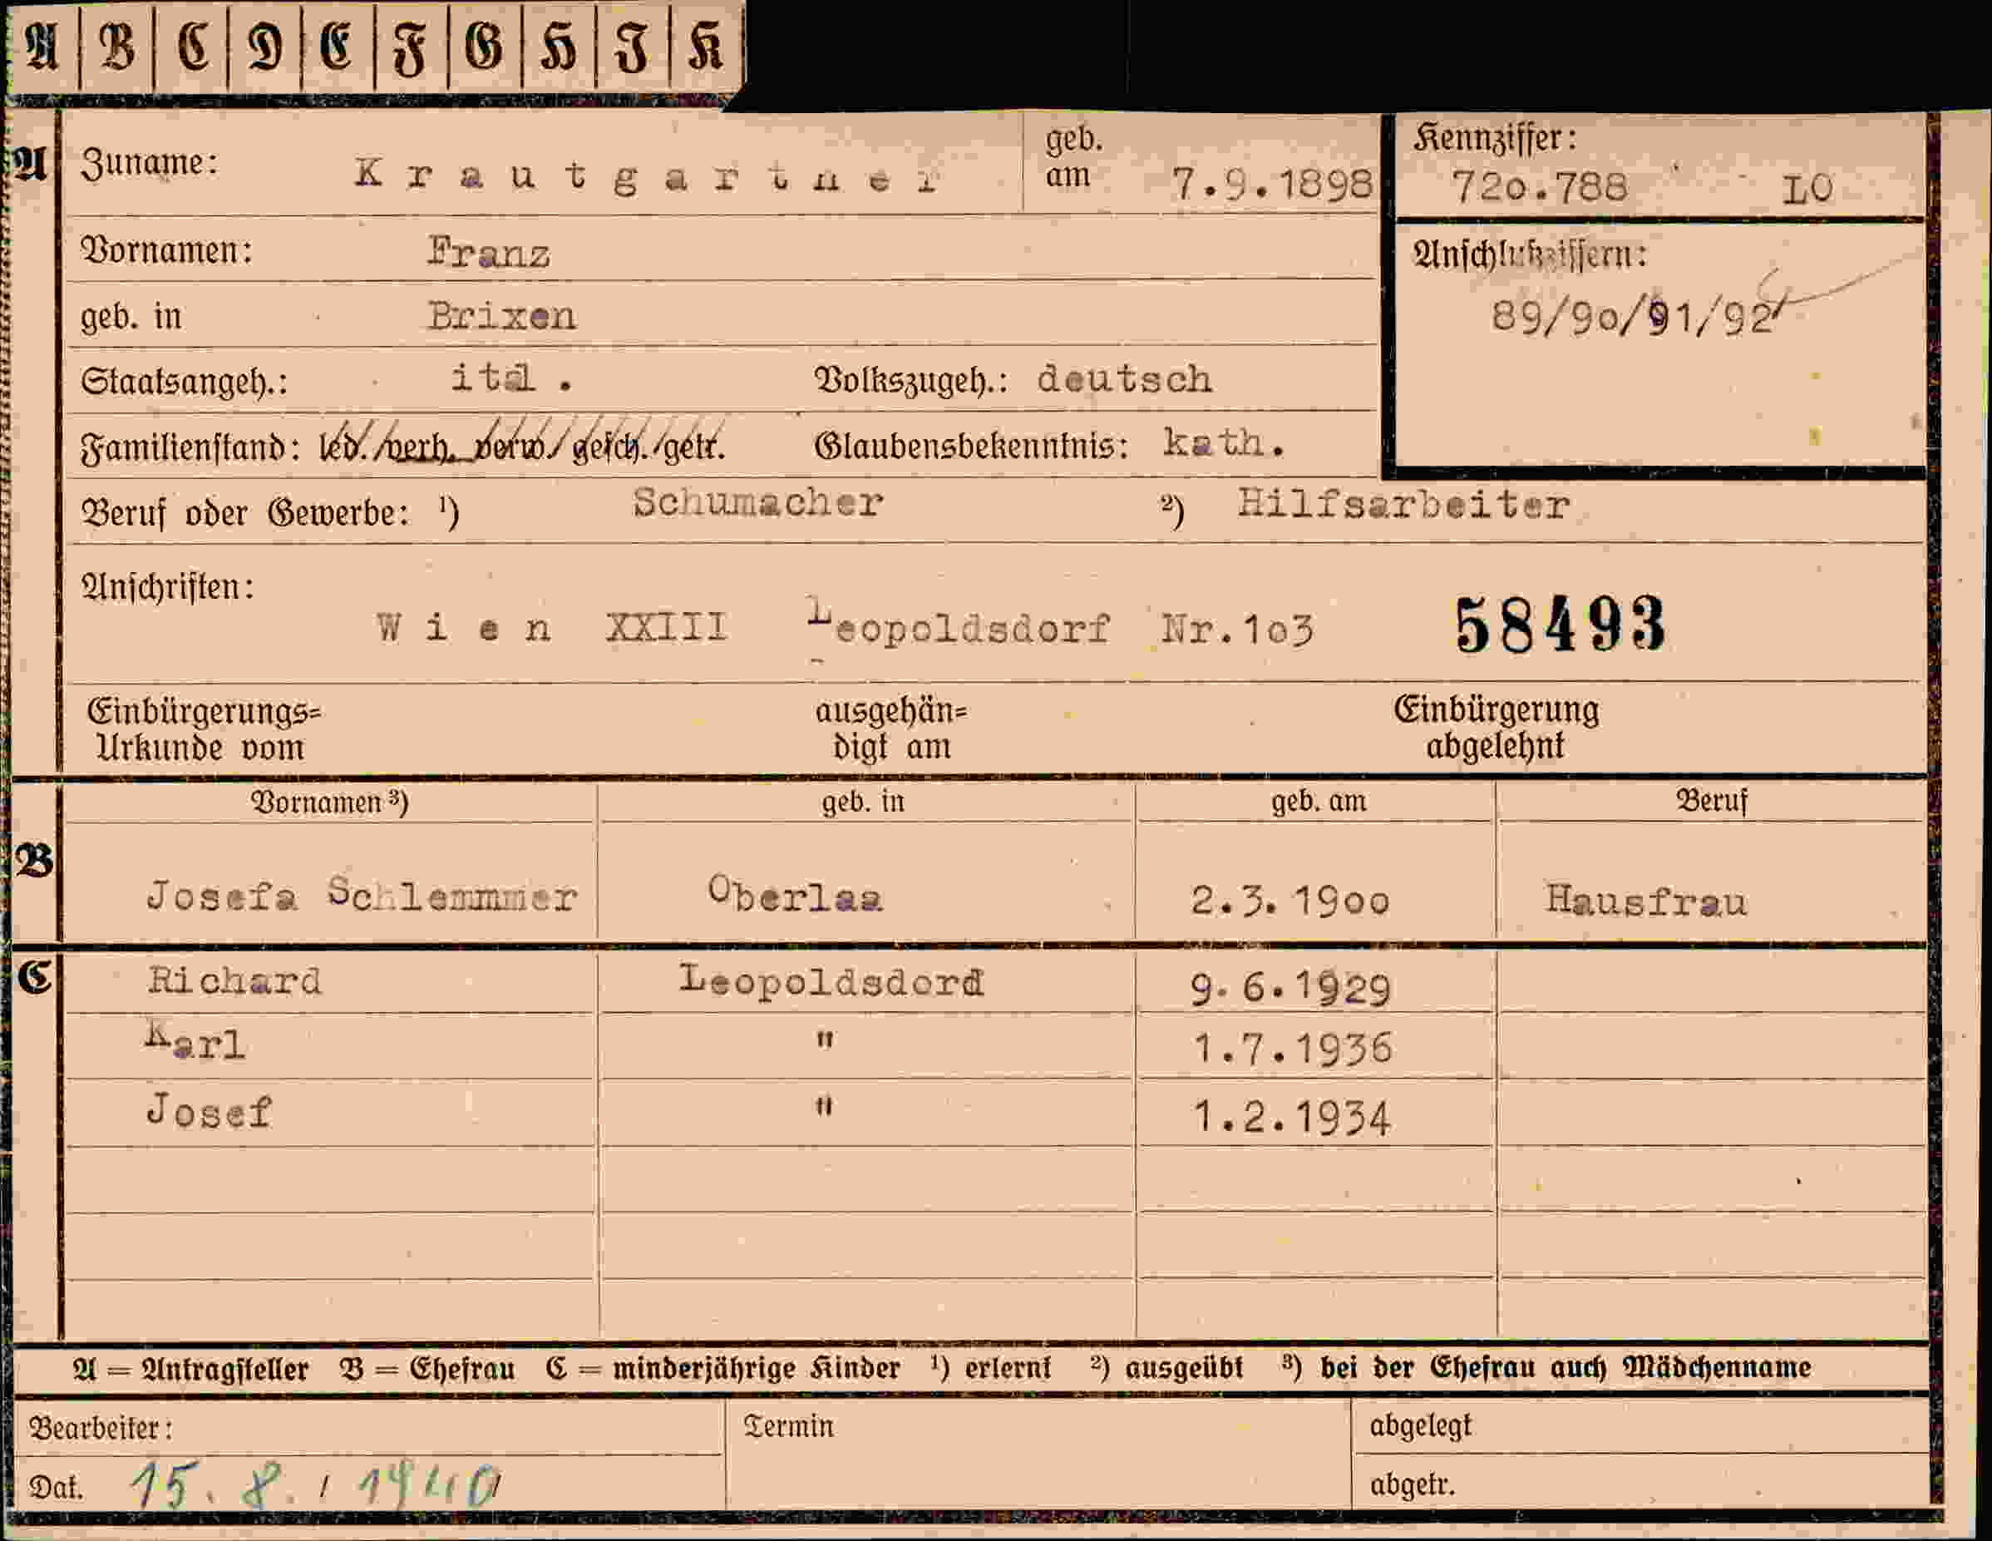Click the wife's birth date "2.3.1900"
This screenshot has width=1992, height=1541.
coord(1290,901)
